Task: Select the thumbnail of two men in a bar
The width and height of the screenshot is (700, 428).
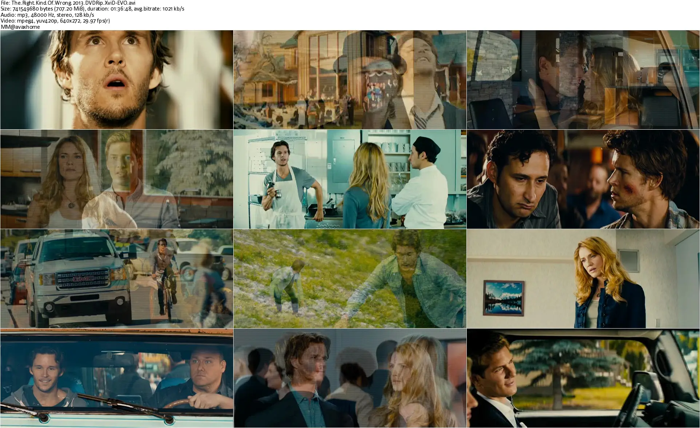Action: coord(583,179)
